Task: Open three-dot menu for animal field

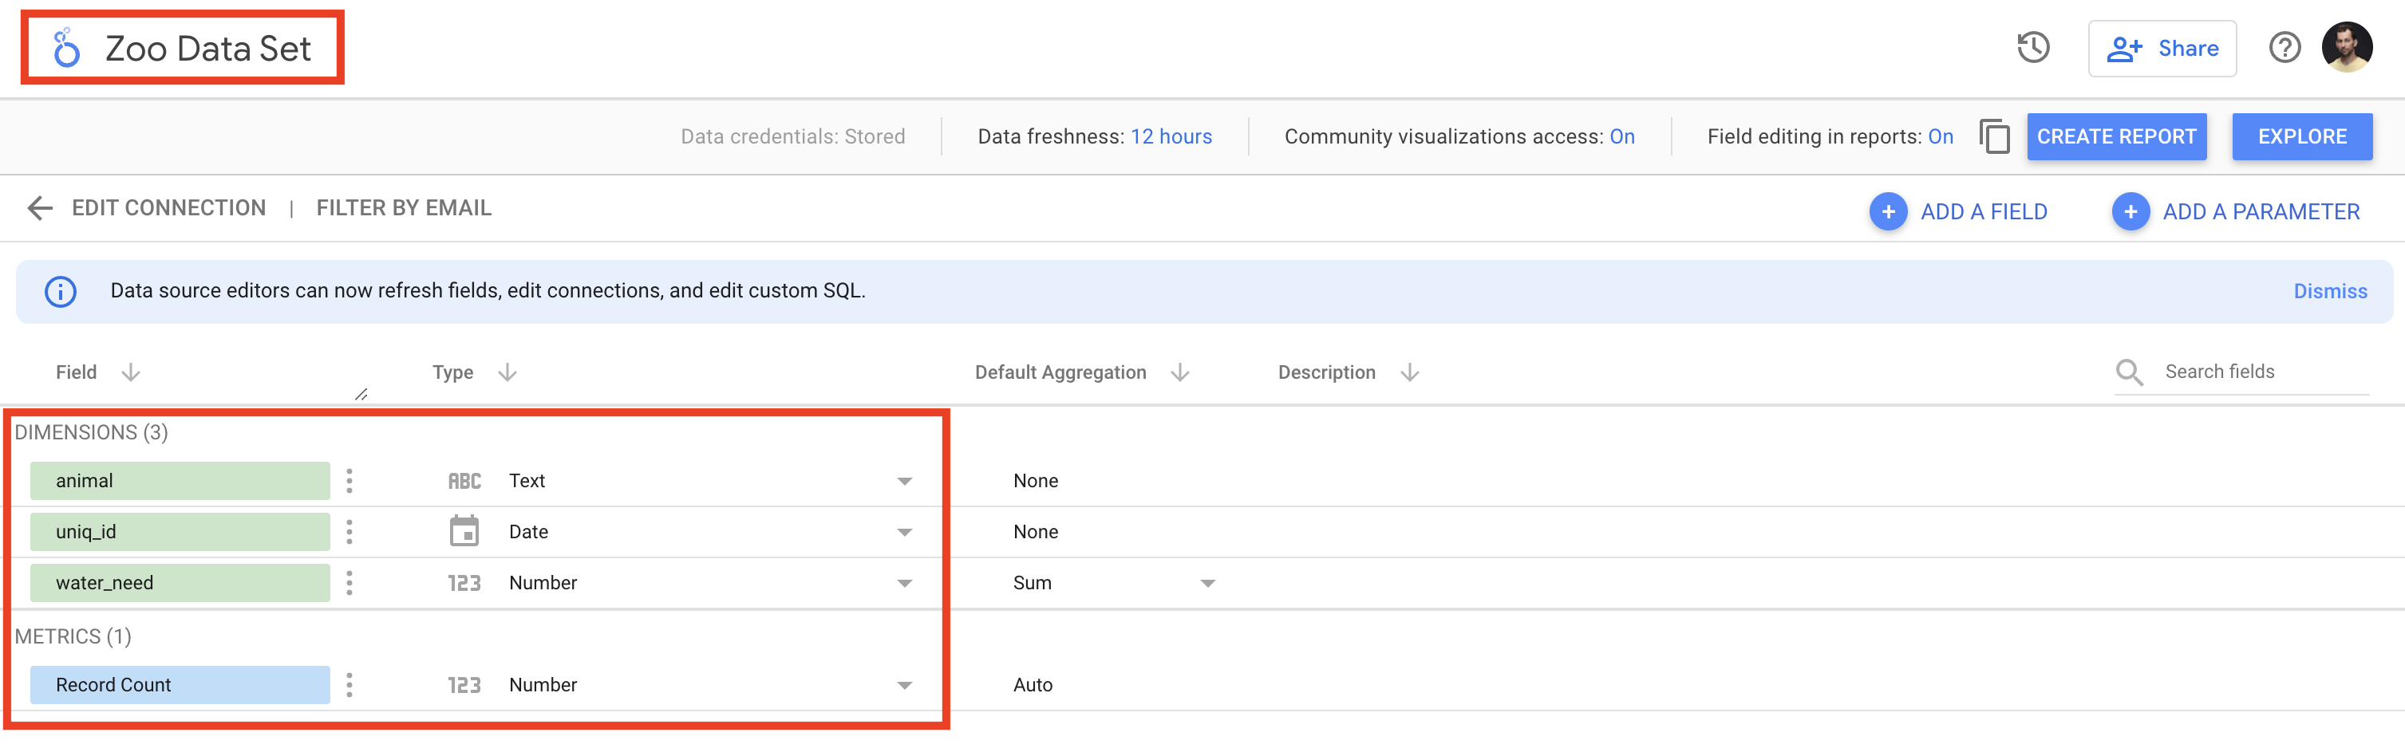Action: tap(349, 482)
